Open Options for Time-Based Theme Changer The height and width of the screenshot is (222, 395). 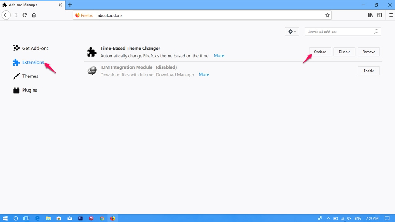[x=320, y=52]
